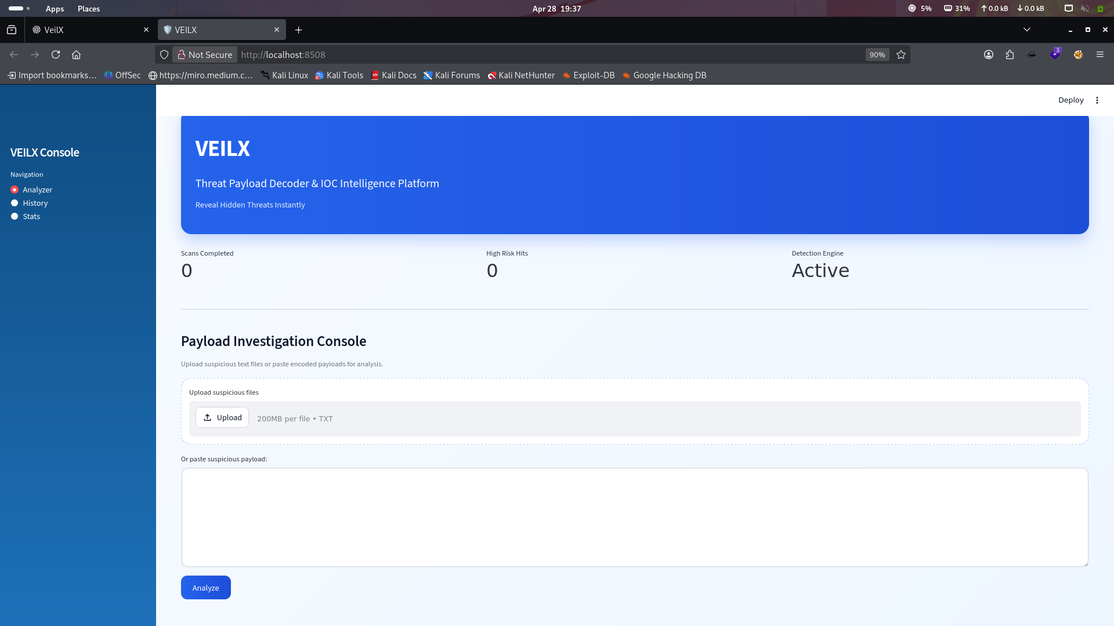The height and width of the screenshot is (626, 1114).
Task: Click the Payload Investigation Console heading
Action: coord(273,341)
